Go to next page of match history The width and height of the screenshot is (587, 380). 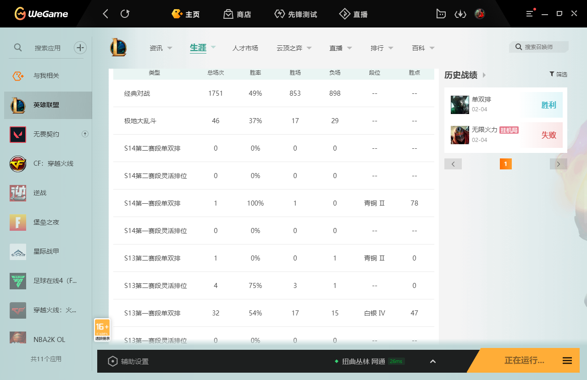(559, 164)
